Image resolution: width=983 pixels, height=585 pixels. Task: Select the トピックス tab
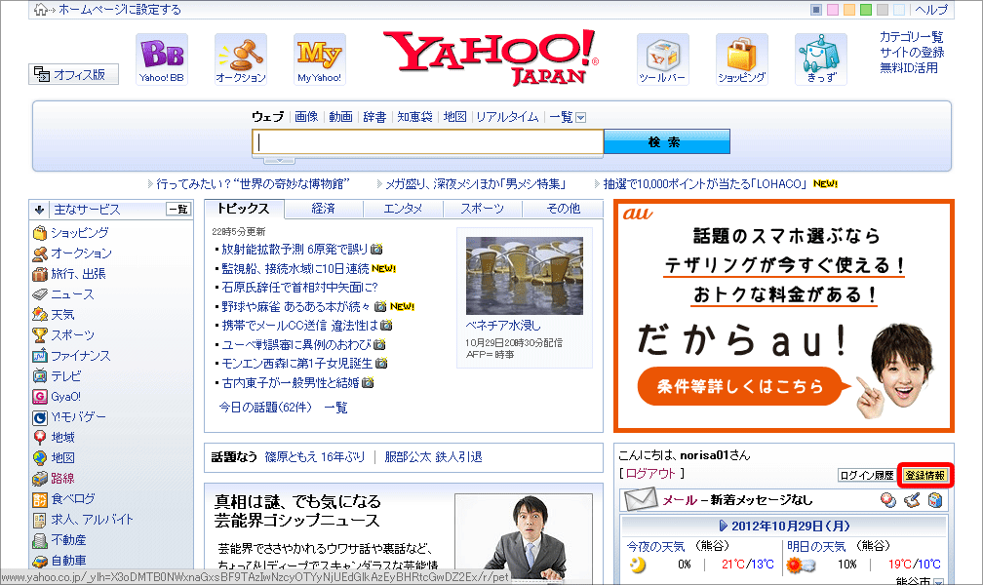coord(244,209)
